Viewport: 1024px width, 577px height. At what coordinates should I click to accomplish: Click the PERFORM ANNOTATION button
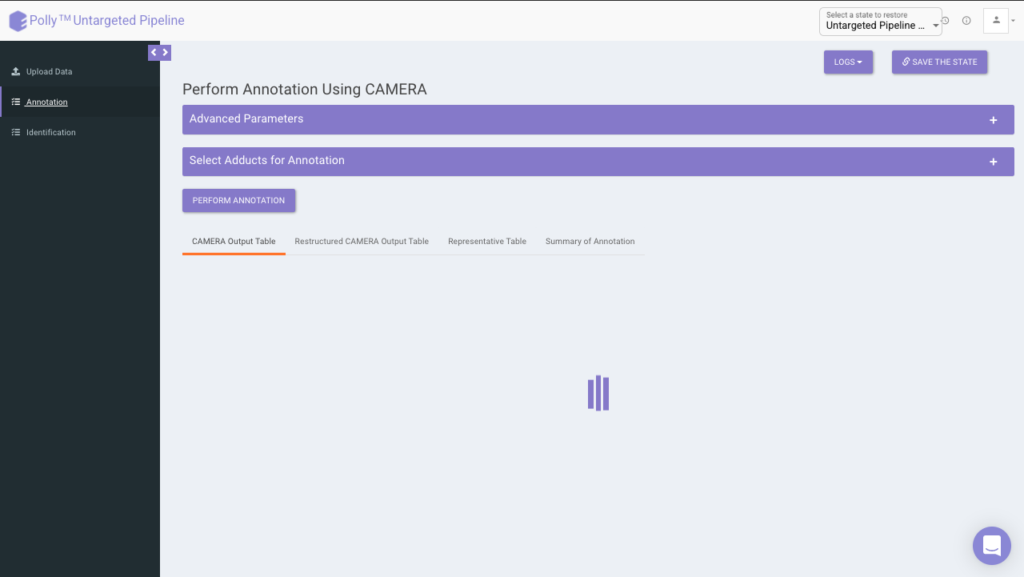[x=238, y=200]
